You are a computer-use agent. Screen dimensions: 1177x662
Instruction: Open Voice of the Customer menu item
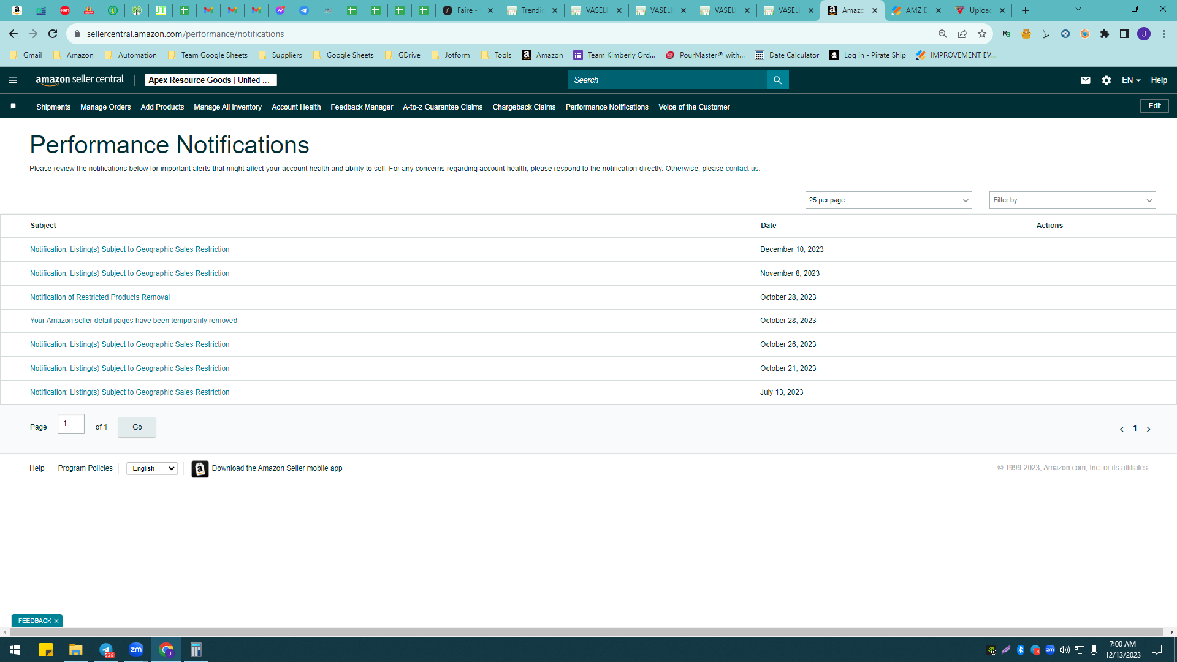[694, 107]
